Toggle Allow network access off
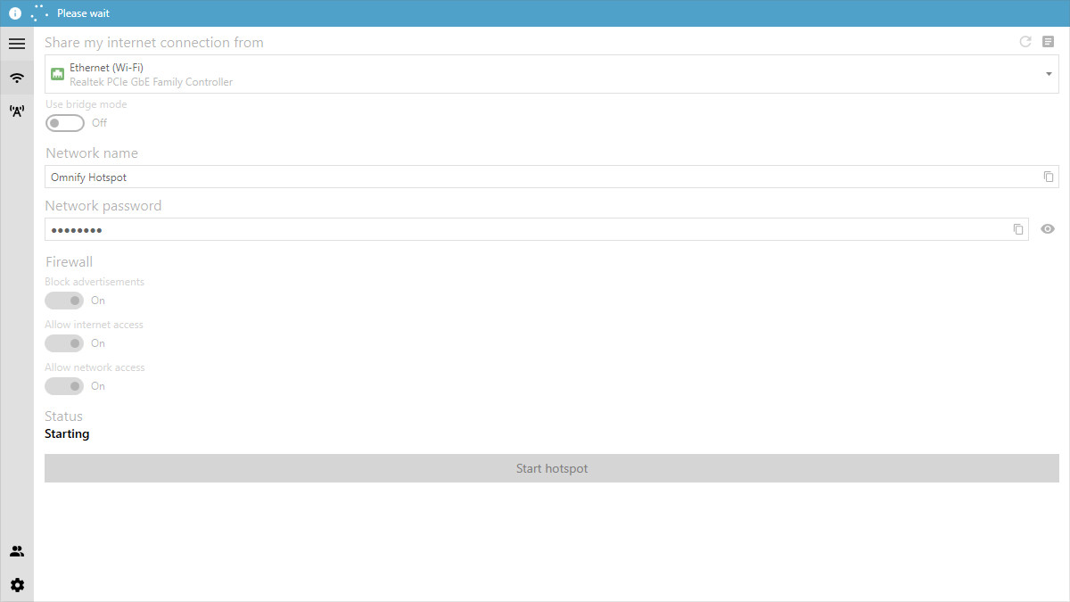This screenshot has width=1070, height=602. pyautogui.click(x=63, y=386)
